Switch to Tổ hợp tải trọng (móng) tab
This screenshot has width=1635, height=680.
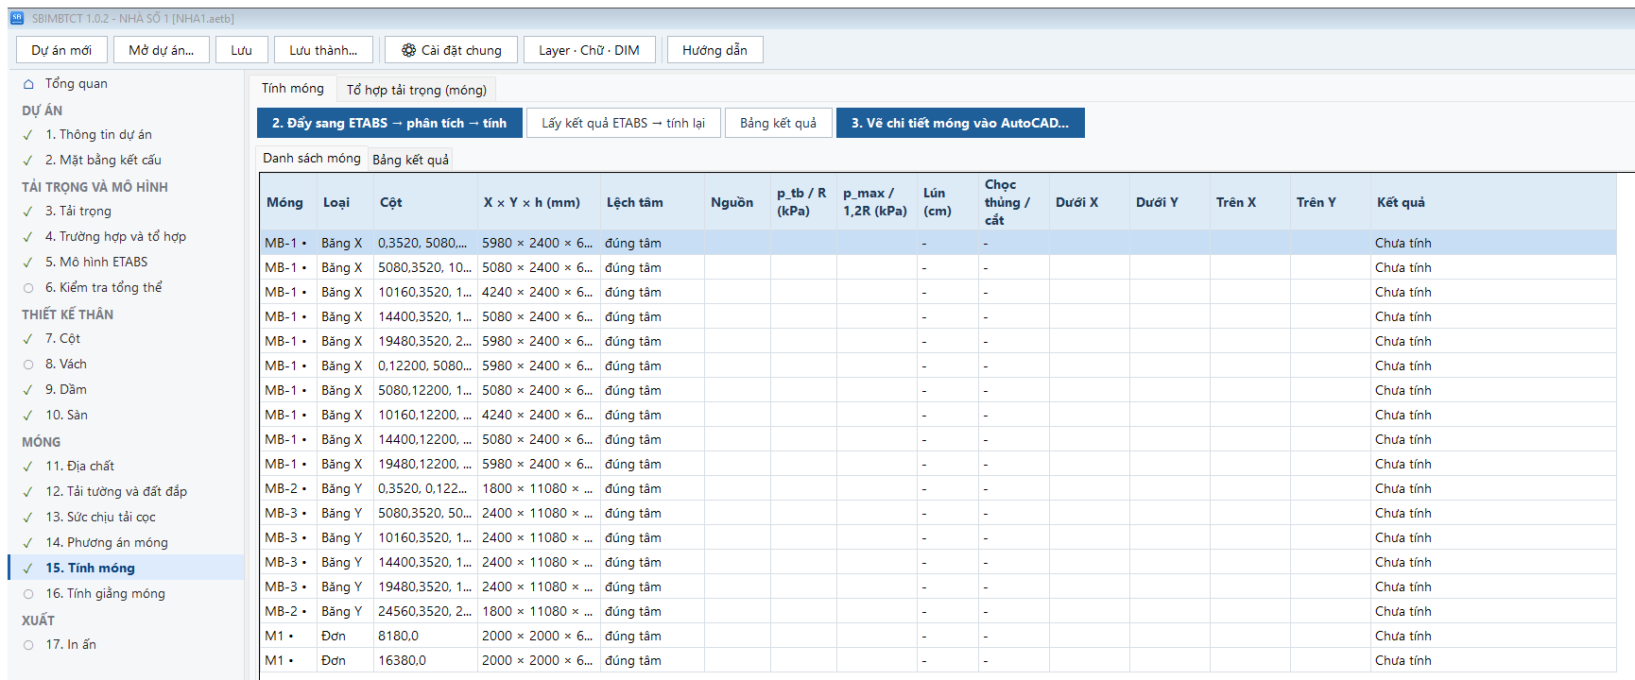[x=417, y=90]
